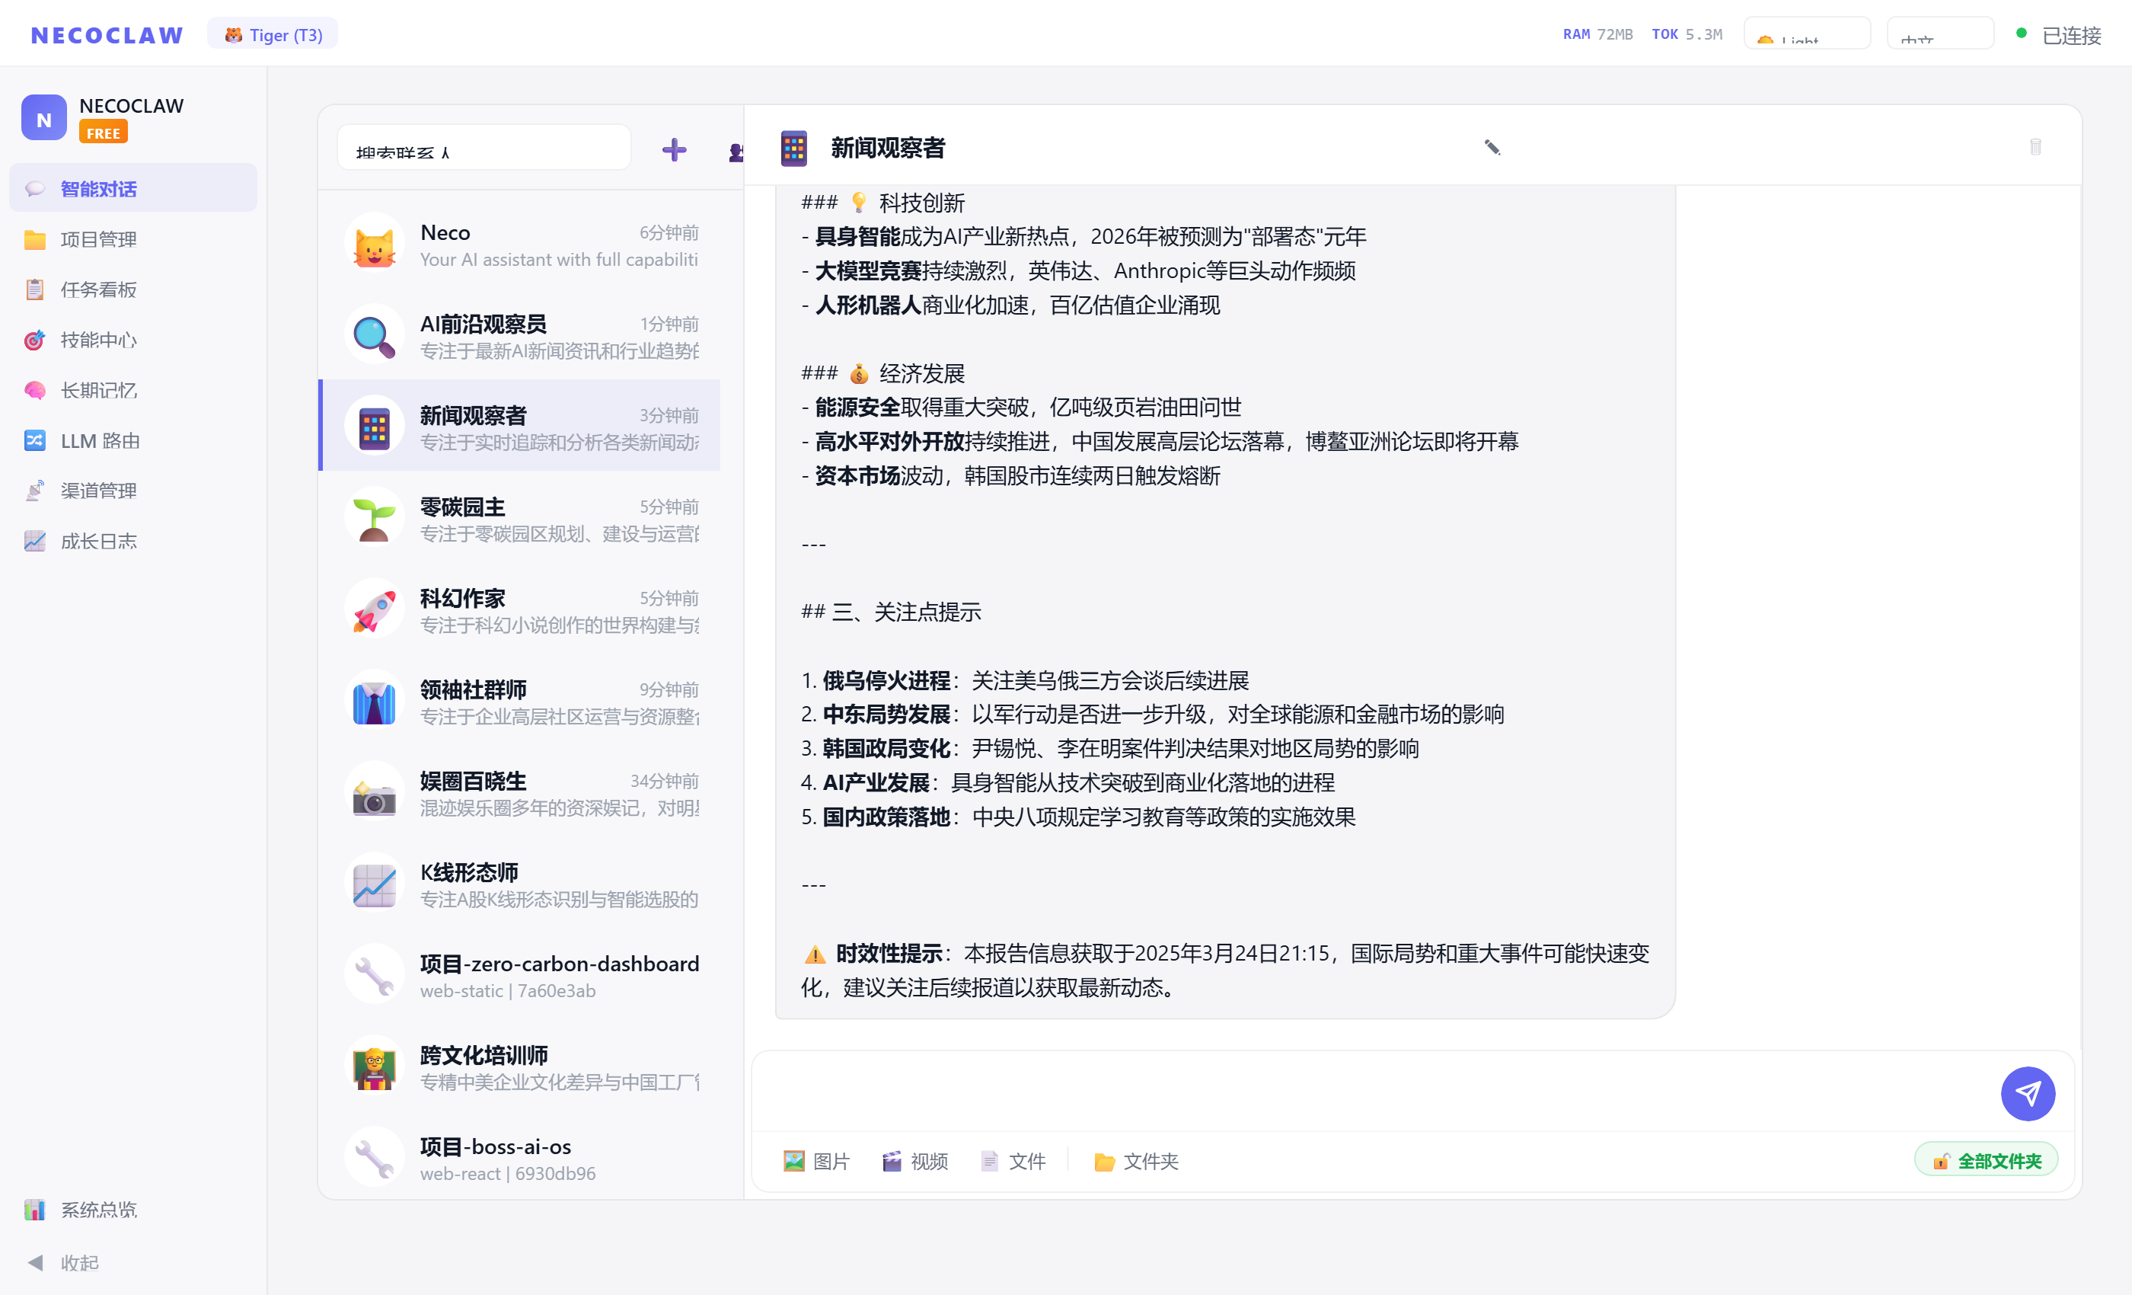
Task: Toggle the Light theme switch
Action: pos(1806,34)
